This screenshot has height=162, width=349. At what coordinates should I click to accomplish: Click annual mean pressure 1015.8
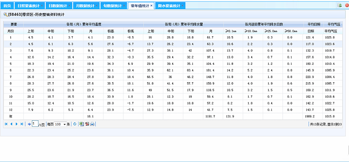tap(330, 117)
